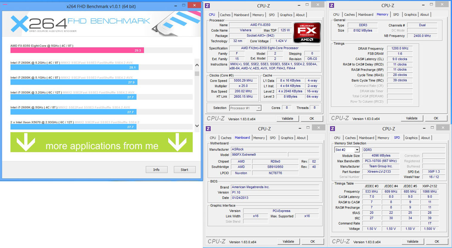Click OK in the Mainboard-tab CPU-Z window
This screenshot has width=452, height=248.
click(x=312, y=241)
